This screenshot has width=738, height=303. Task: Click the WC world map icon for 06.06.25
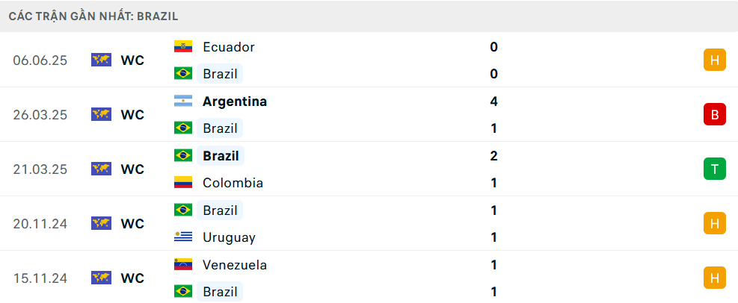tap(101, 60)
